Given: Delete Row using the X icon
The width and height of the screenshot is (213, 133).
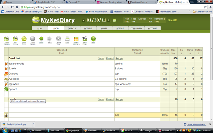Looking at the screenshot, I should point(59,40).
